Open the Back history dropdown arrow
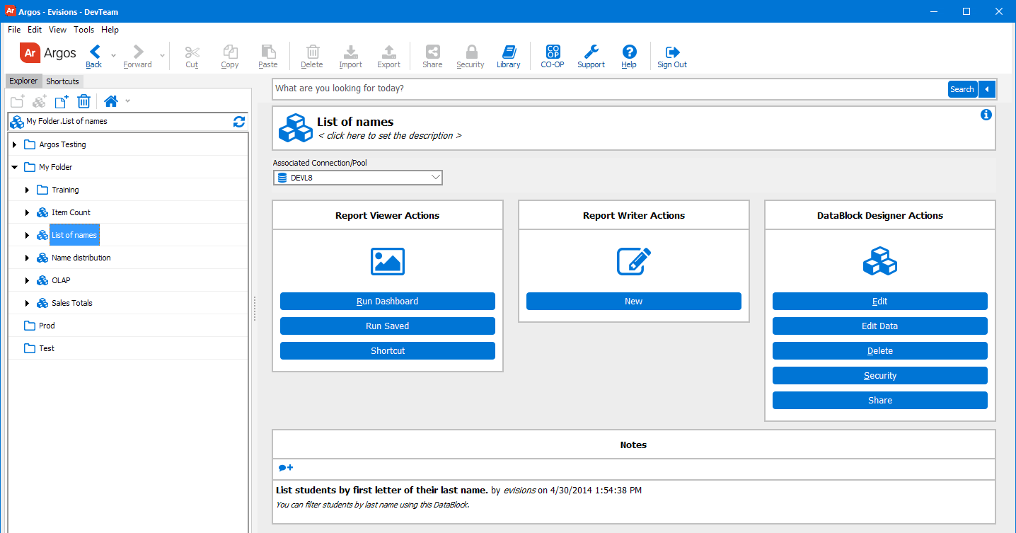This screenshot has height=533, width=1016. pyautogui.click(x=113, y=55)
